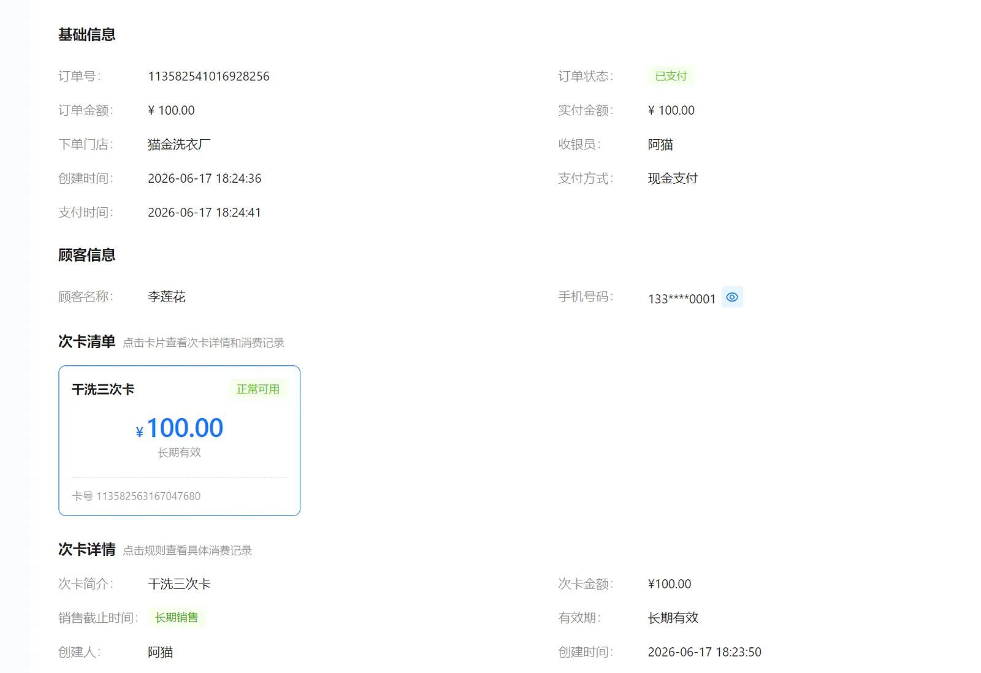Click the 正常可用 status badge on card
The height and width of the screenshot is (673, 981).
click(258, 389)
